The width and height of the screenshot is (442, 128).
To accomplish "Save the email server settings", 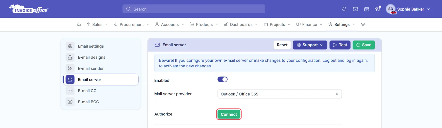I will click(364, 45).
